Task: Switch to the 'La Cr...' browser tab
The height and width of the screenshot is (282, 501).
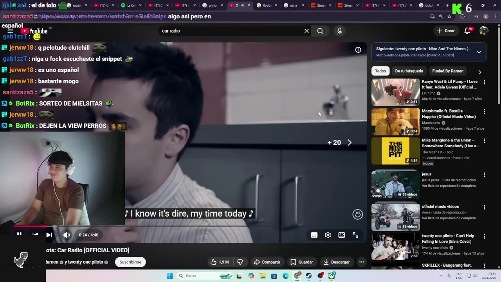Action: coord(131,5)
